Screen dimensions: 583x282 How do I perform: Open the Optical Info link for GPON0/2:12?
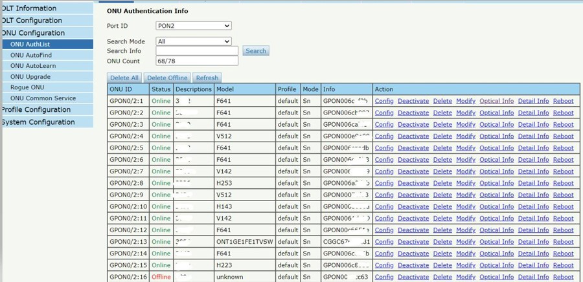point(497,230)
